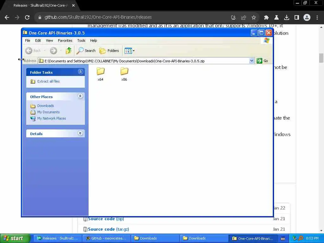The width and height of the screenshot is (324, 243).
Task: Click the zip folder icon in address bar
Action: pyautogui.click(x=41, y=61)
